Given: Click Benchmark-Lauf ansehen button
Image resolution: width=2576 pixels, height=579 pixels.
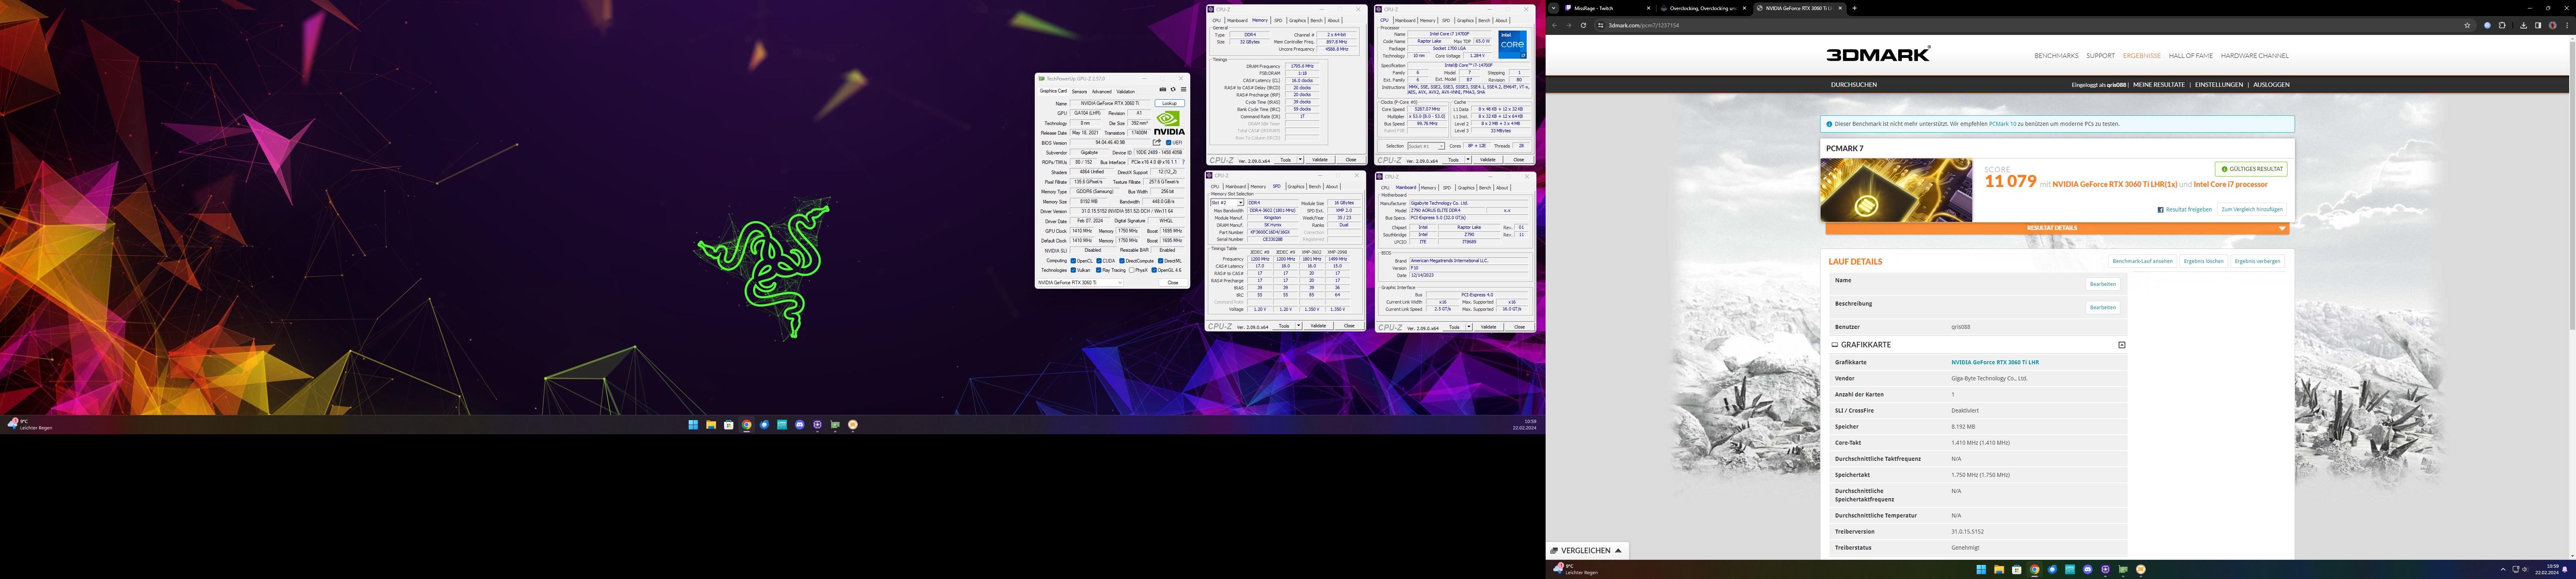Looking at the screenshot, I should [x=2142, y=261].
